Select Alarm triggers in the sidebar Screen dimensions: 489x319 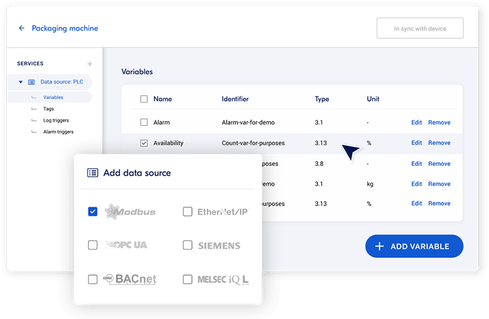(x=59, y=132)
